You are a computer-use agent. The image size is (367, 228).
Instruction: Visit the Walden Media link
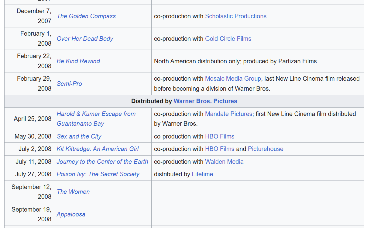pos(224,162)
